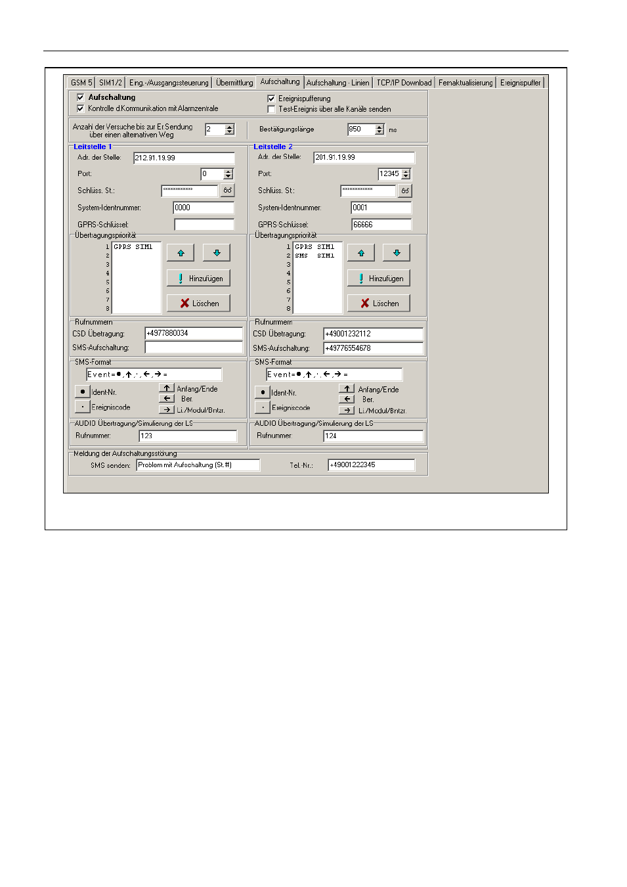627x887 pixels.
Task: Insert Ereigniscode symbol in Leitstelle 1 SMS format
Action: (x=82, y=407)
